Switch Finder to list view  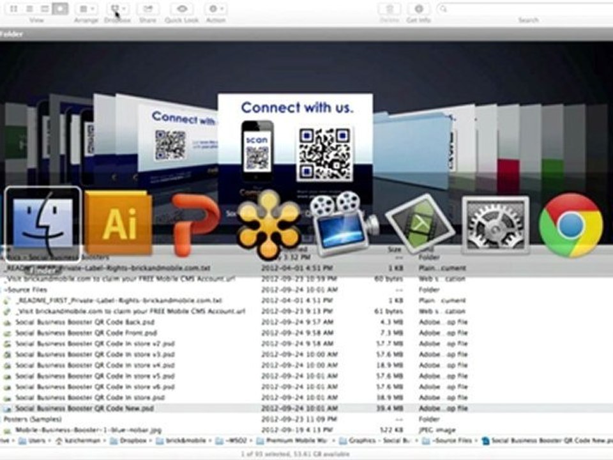click(29, 8)
